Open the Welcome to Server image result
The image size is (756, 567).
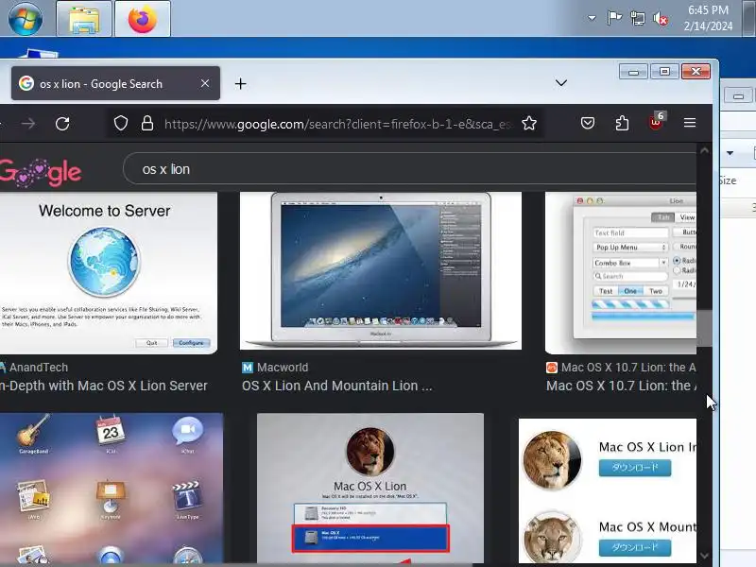tap(109, 273)
